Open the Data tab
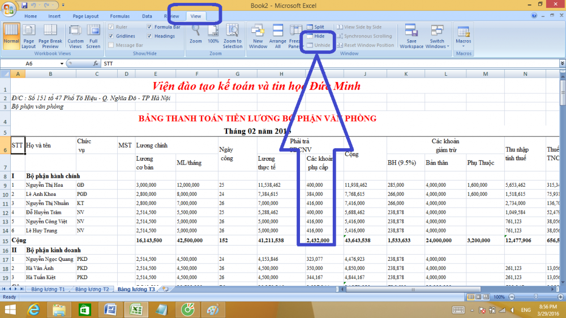 (147, 16)
